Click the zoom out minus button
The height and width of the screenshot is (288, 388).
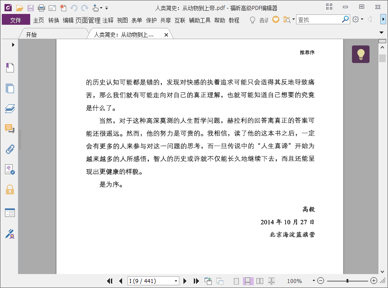320,281
